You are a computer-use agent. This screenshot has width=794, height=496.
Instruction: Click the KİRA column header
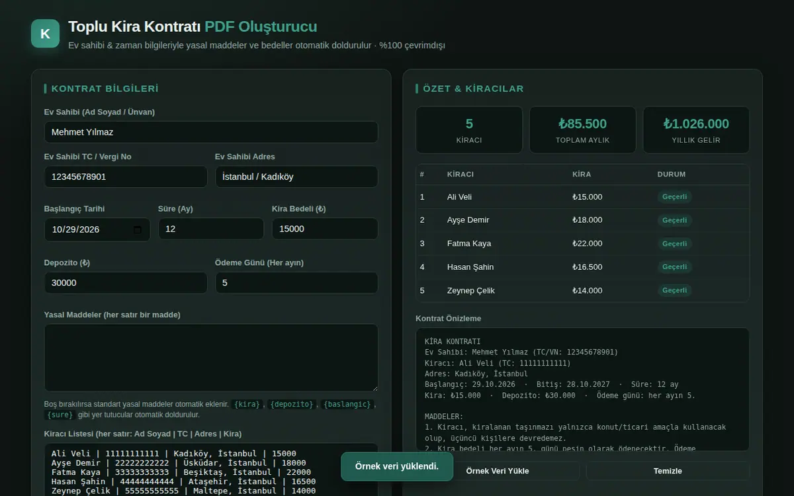coord(582,175)
